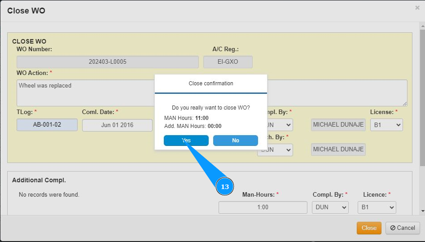Screen dimensions: 425x242
Task: Click scrollbar down arrow
Action: coord(423,211)
